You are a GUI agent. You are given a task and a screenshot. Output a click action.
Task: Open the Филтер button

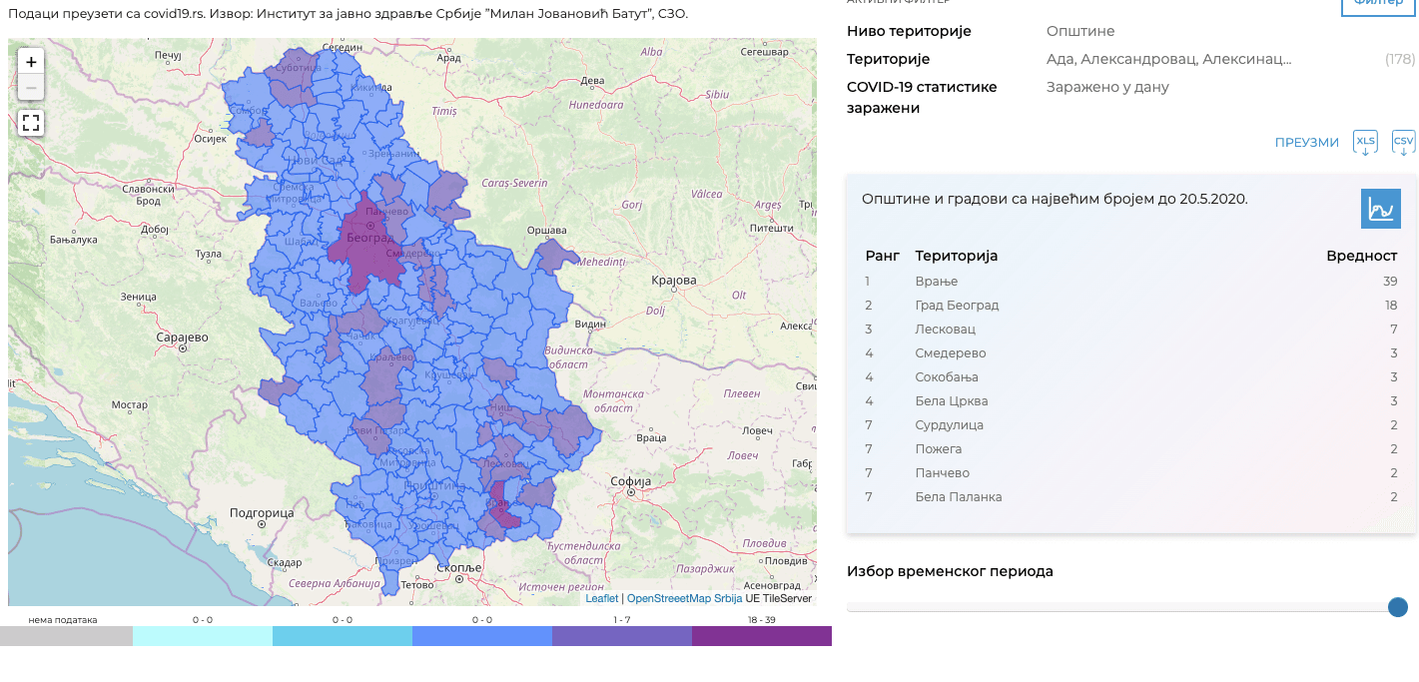1378,4
